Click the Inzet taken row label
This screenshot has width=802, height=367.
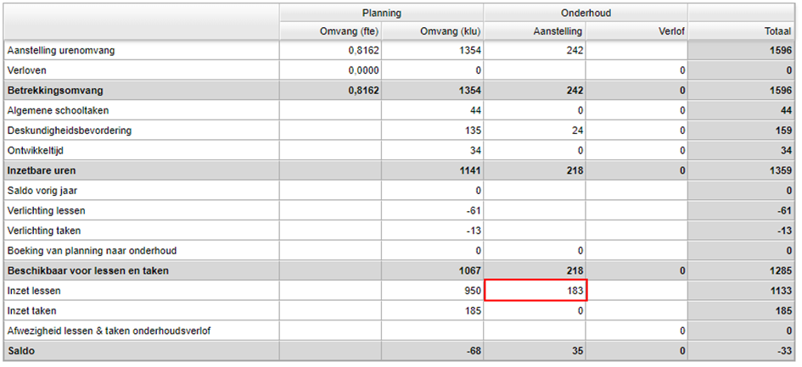click(31, 311)
